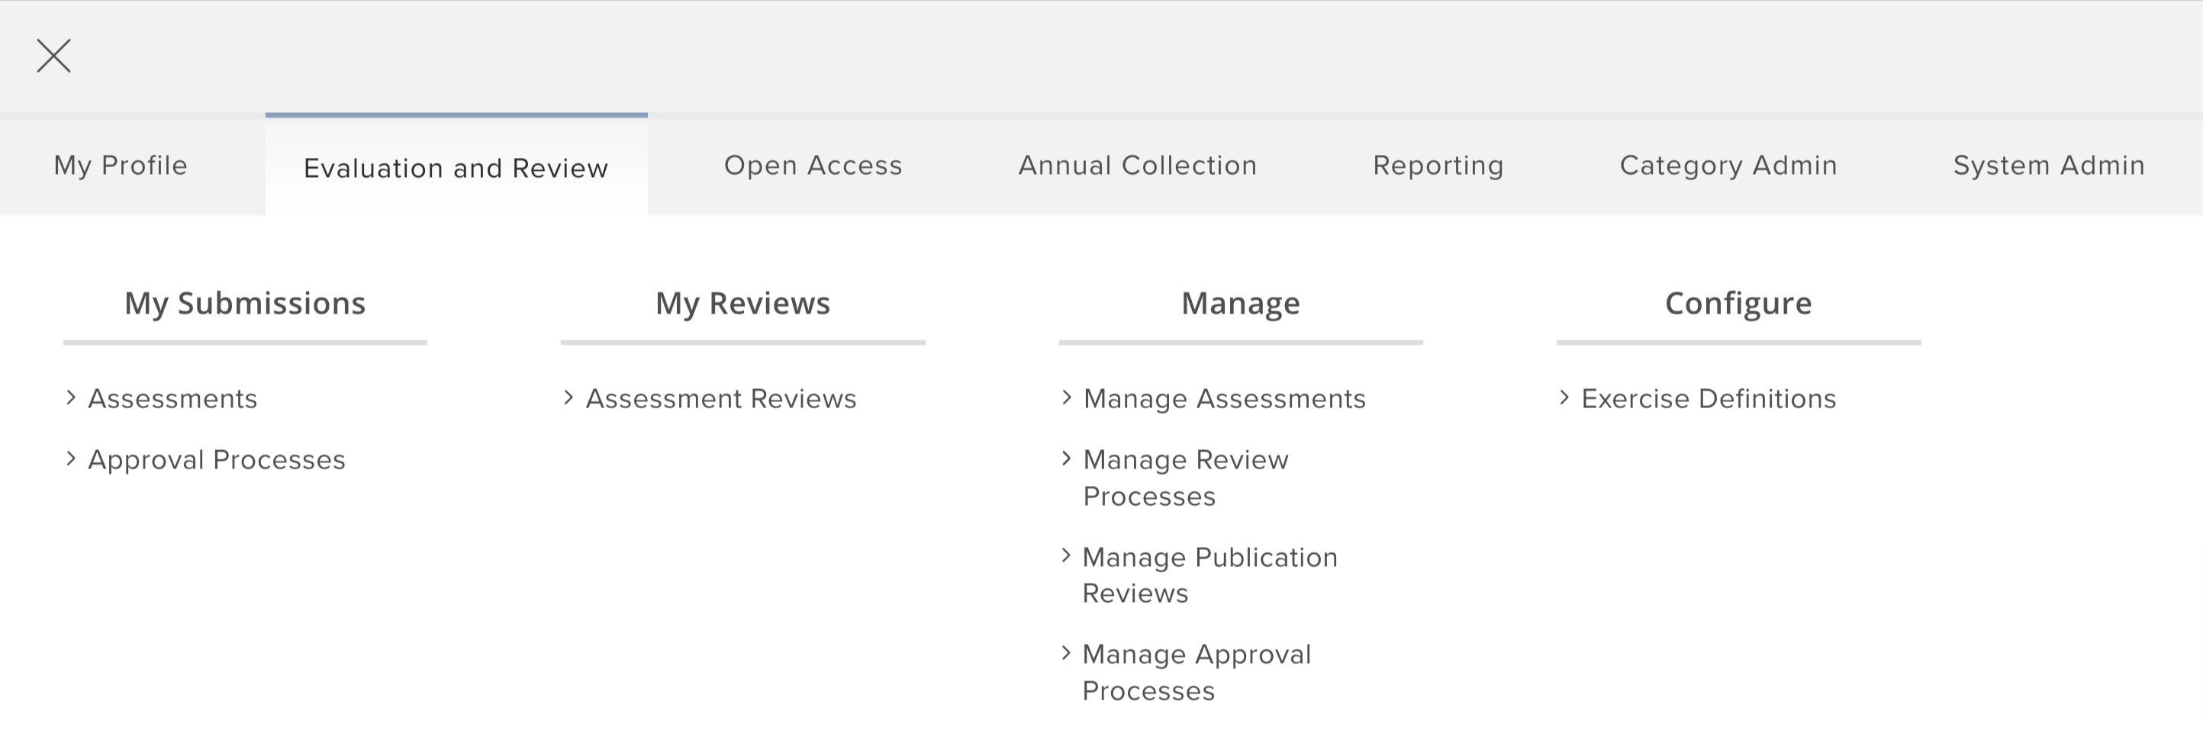Go to the Annual Collection tab
The image size is (2203, 753).
pos(1138,165)
